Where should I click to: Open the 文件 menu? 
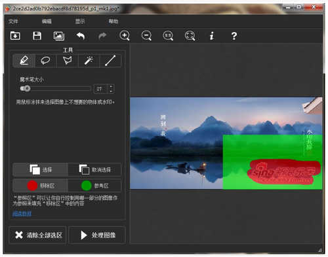point(13,22)
